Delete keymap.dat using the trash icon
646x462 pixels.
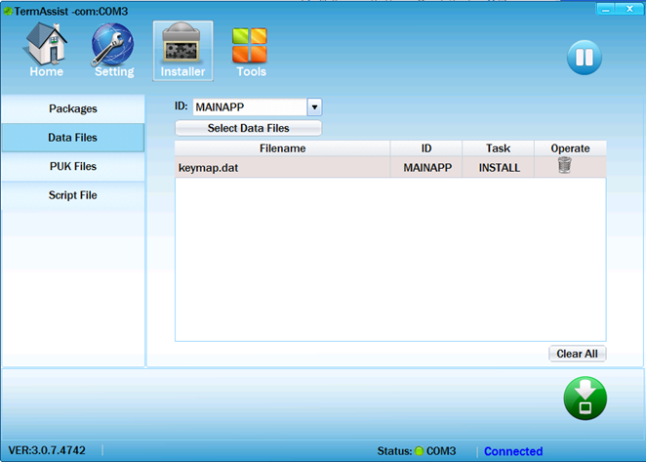click(564, 166)
